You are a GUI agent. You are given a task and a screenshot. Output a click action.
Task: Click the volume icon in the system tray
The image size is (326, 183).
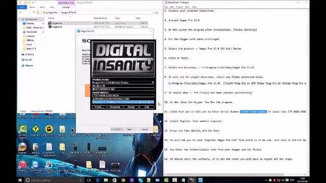283,180
